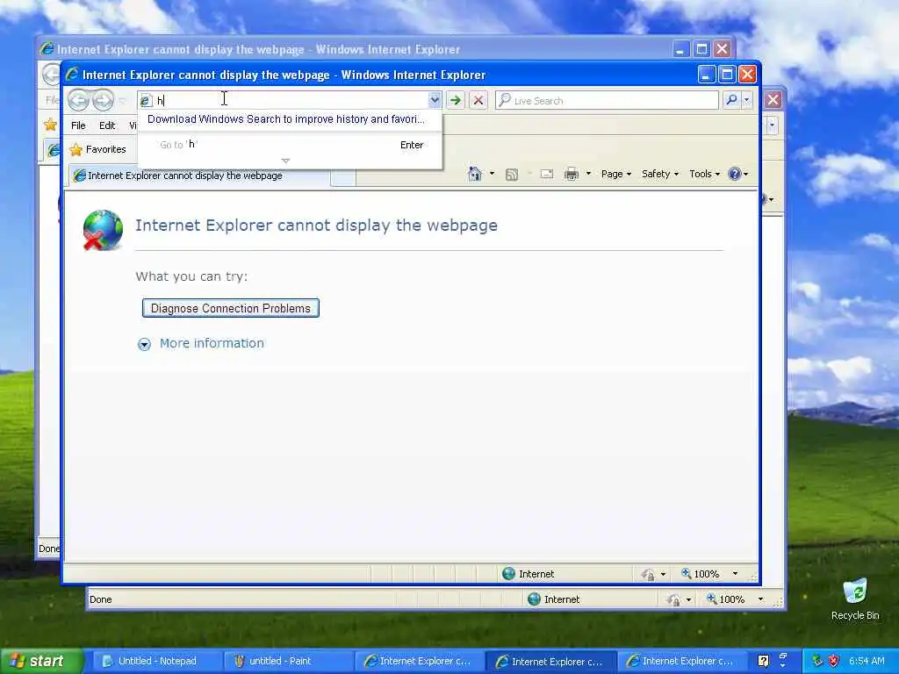Select the 'Internet Explorer cannot display the webpage' tab
Viewport: 899px width, 674px height.
click(199, 176)
